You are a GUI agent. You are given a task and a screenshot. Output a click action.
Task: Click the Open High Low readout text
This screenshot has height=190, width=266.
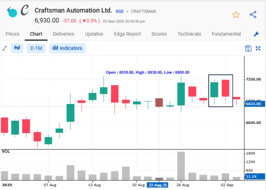(x=147, y=72)
